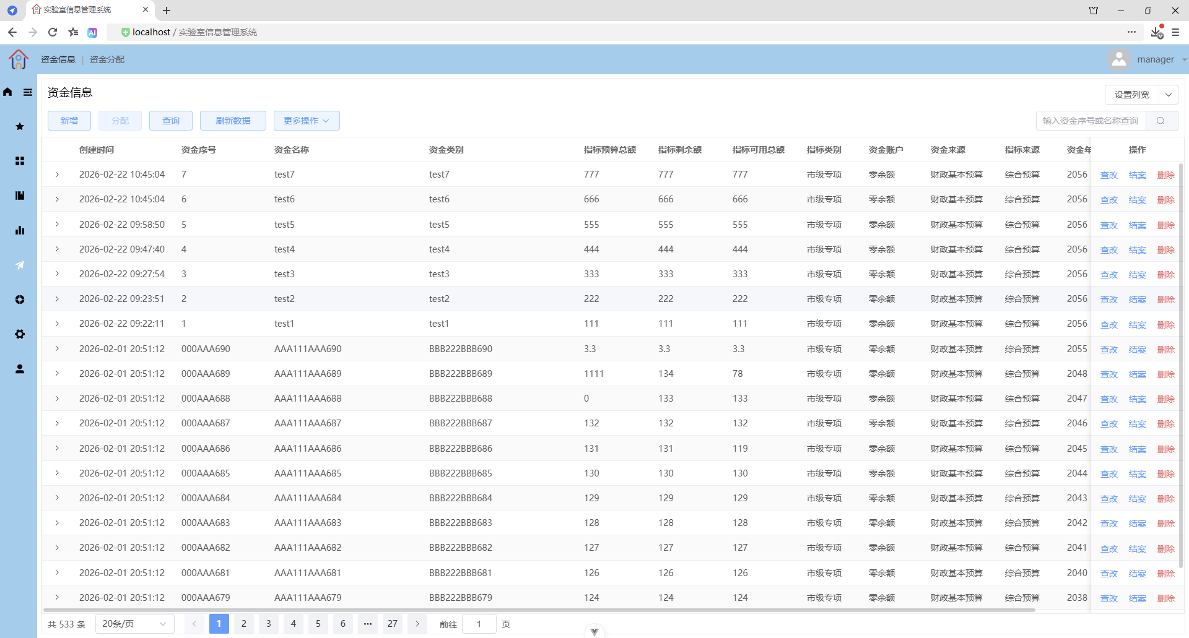The width and height of the screenshot is (1189, 638).
Task: Click the browser forward arrow
Action: [x=33, y=32]
